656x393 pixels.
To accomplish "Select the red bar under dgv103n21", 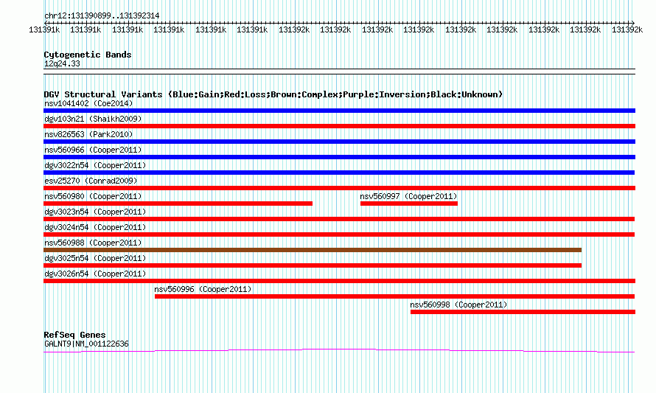I will 339,126.
